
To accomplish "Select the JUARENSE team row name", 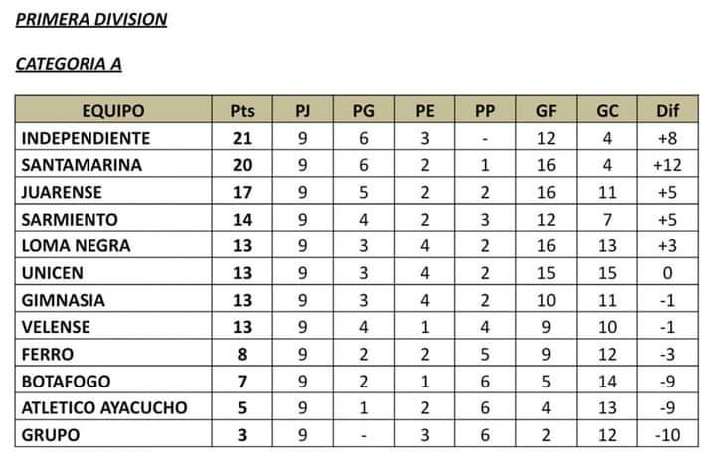I will (113, 191).
